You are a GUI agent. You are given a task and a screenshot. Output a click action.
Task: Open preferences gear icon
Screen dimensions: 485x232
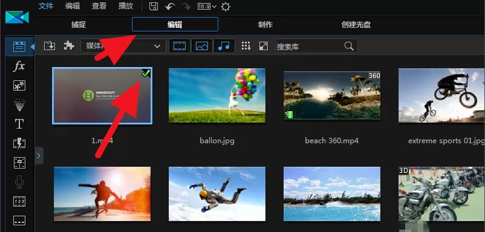[226, 7]
